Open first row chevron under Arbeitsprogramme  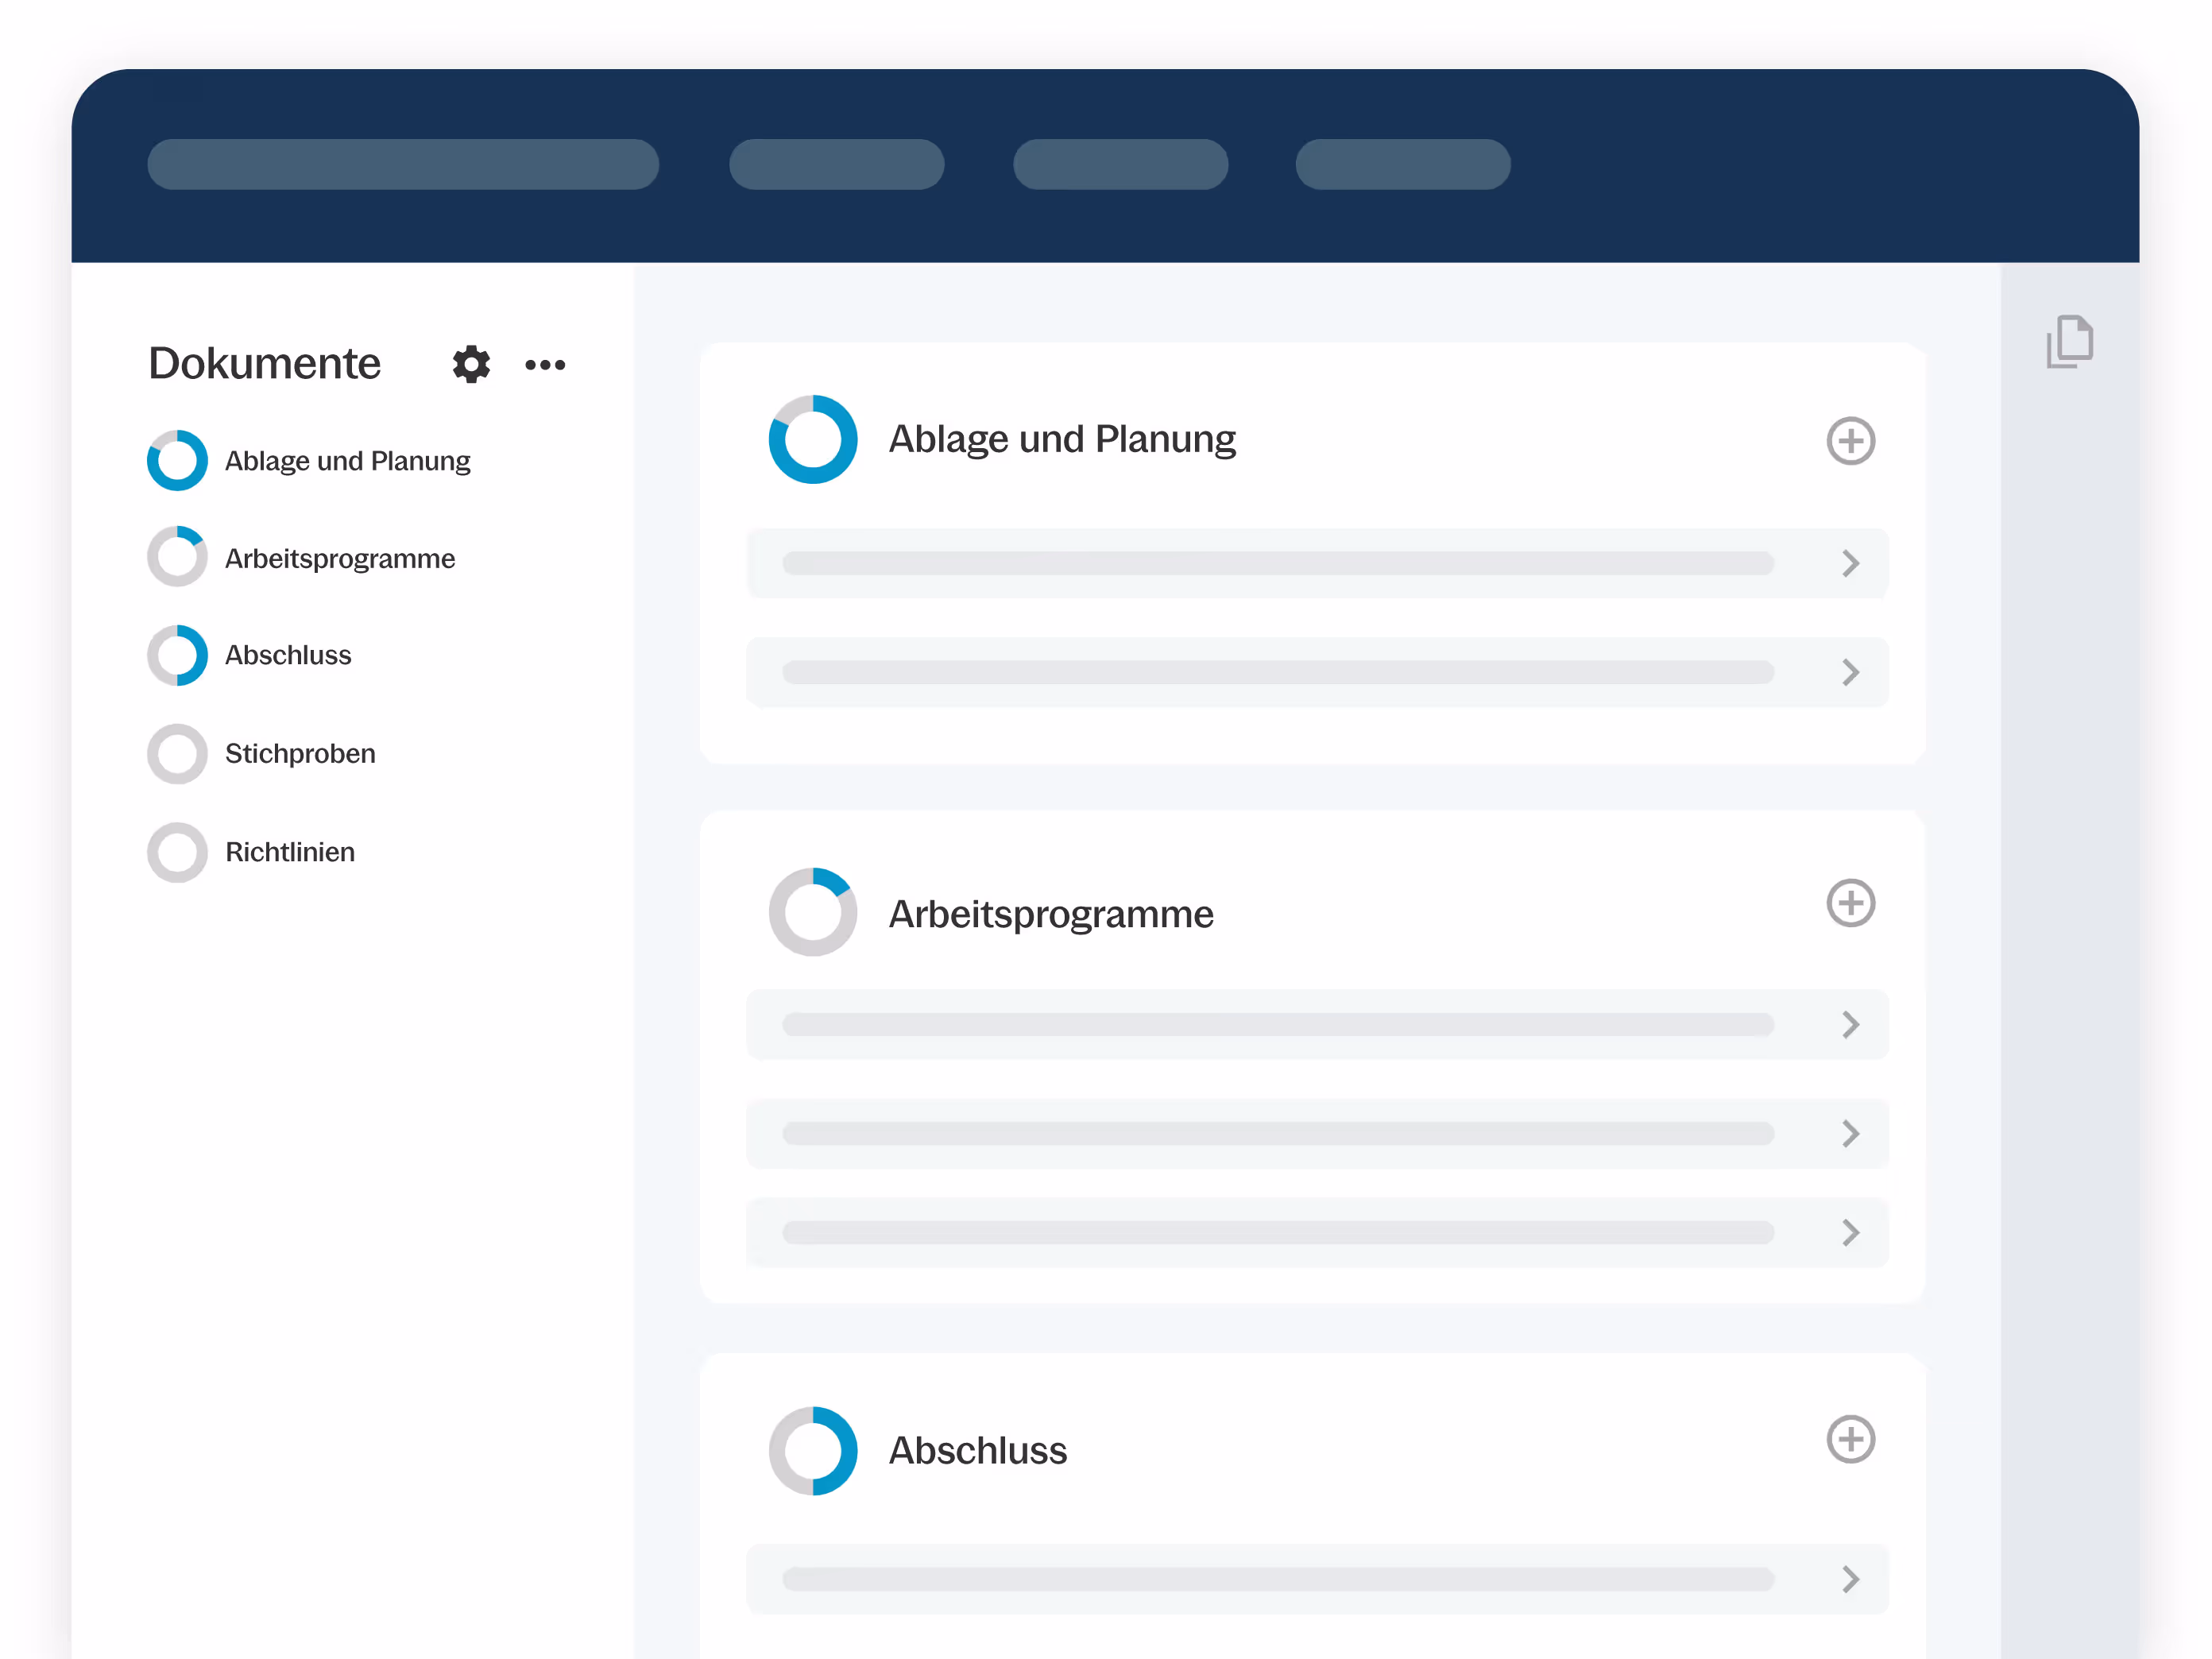coord(1850,1024)
